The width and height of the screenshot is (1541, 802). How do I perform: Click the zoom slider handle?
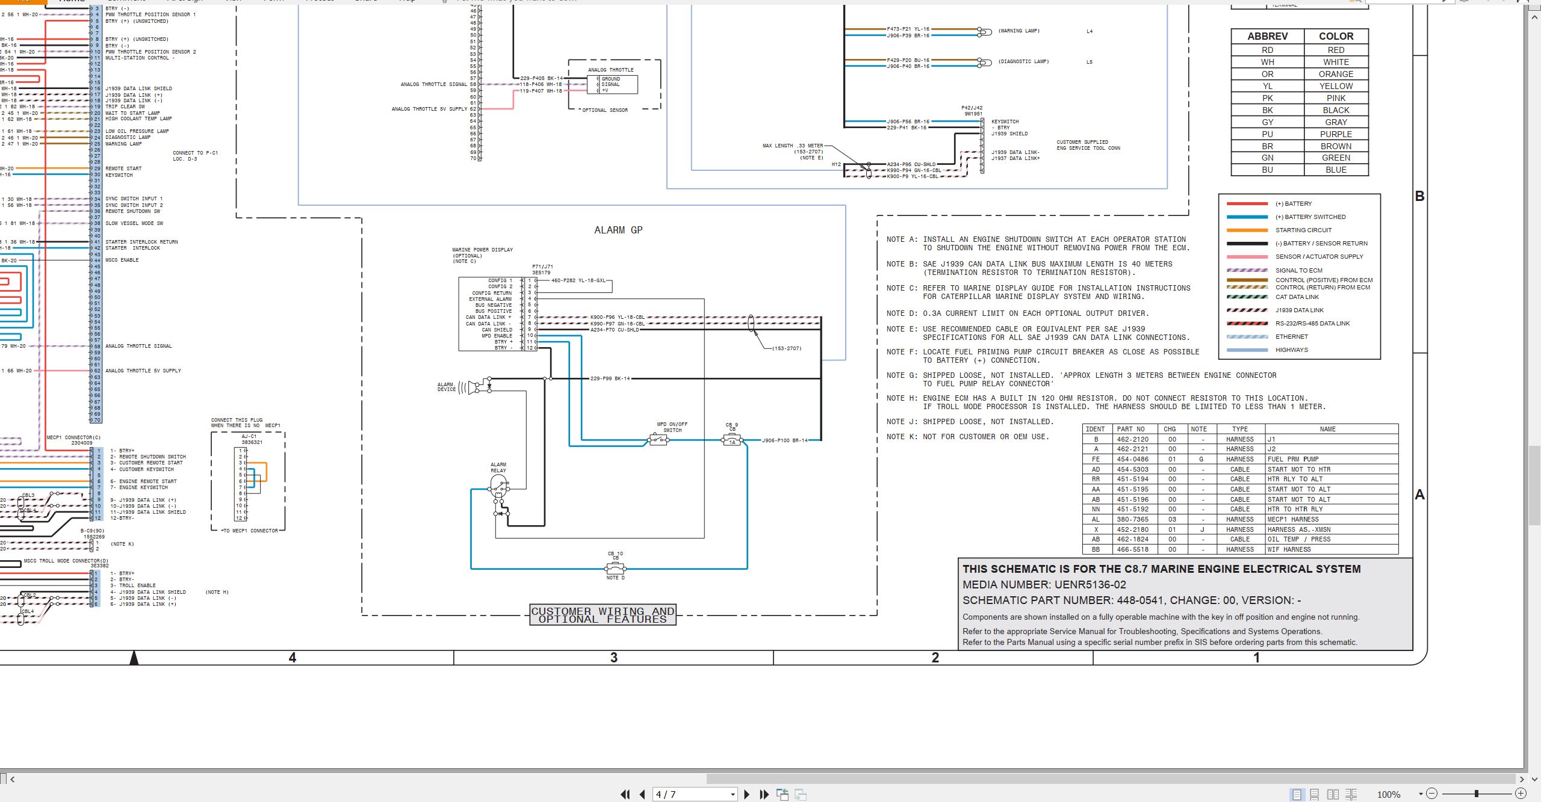click(1476, 794)
